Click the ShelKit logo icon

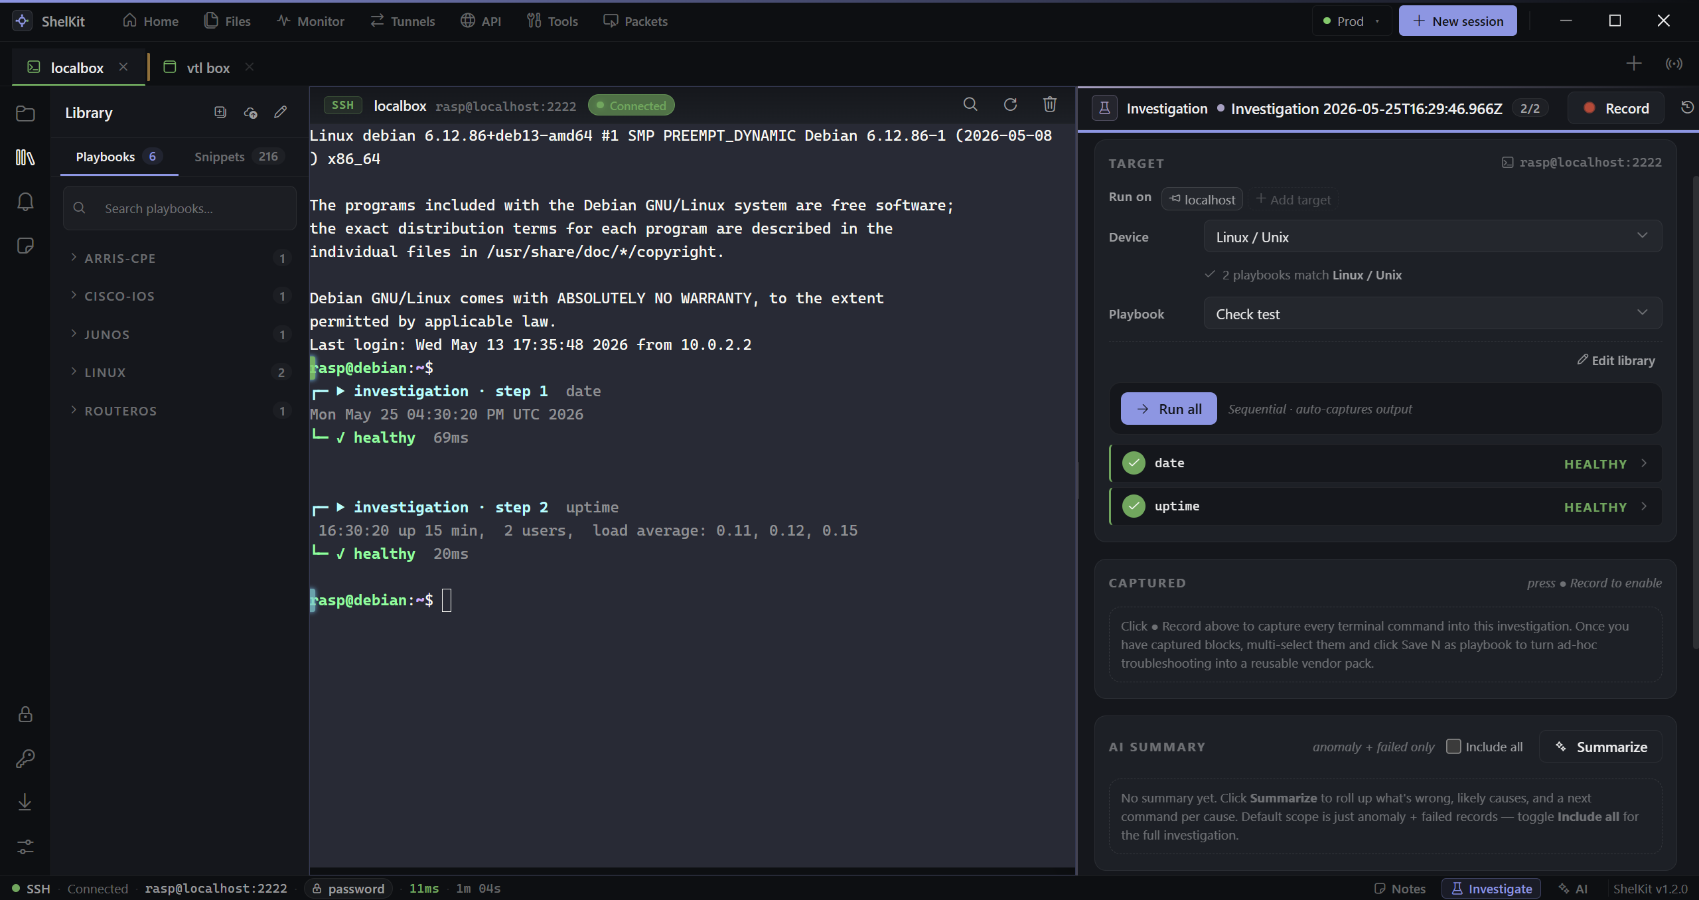22,21
